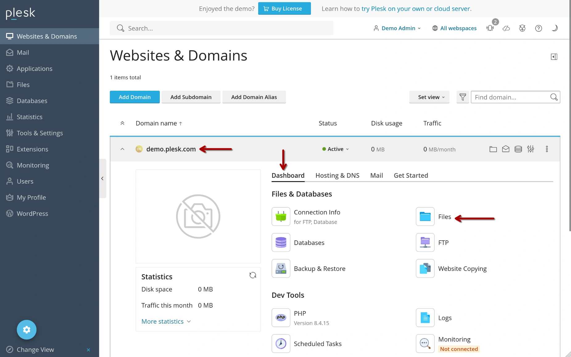Screen dimensions: 571x357
Task: Open the domain's database stack icon
Action: pos(518,149)
